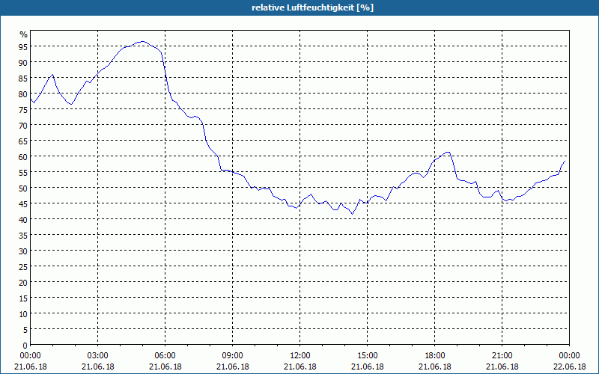599x374 pixels.
Task: Select the 35 y-axis label
Action: pyautogui.click(x=23, y=235)
